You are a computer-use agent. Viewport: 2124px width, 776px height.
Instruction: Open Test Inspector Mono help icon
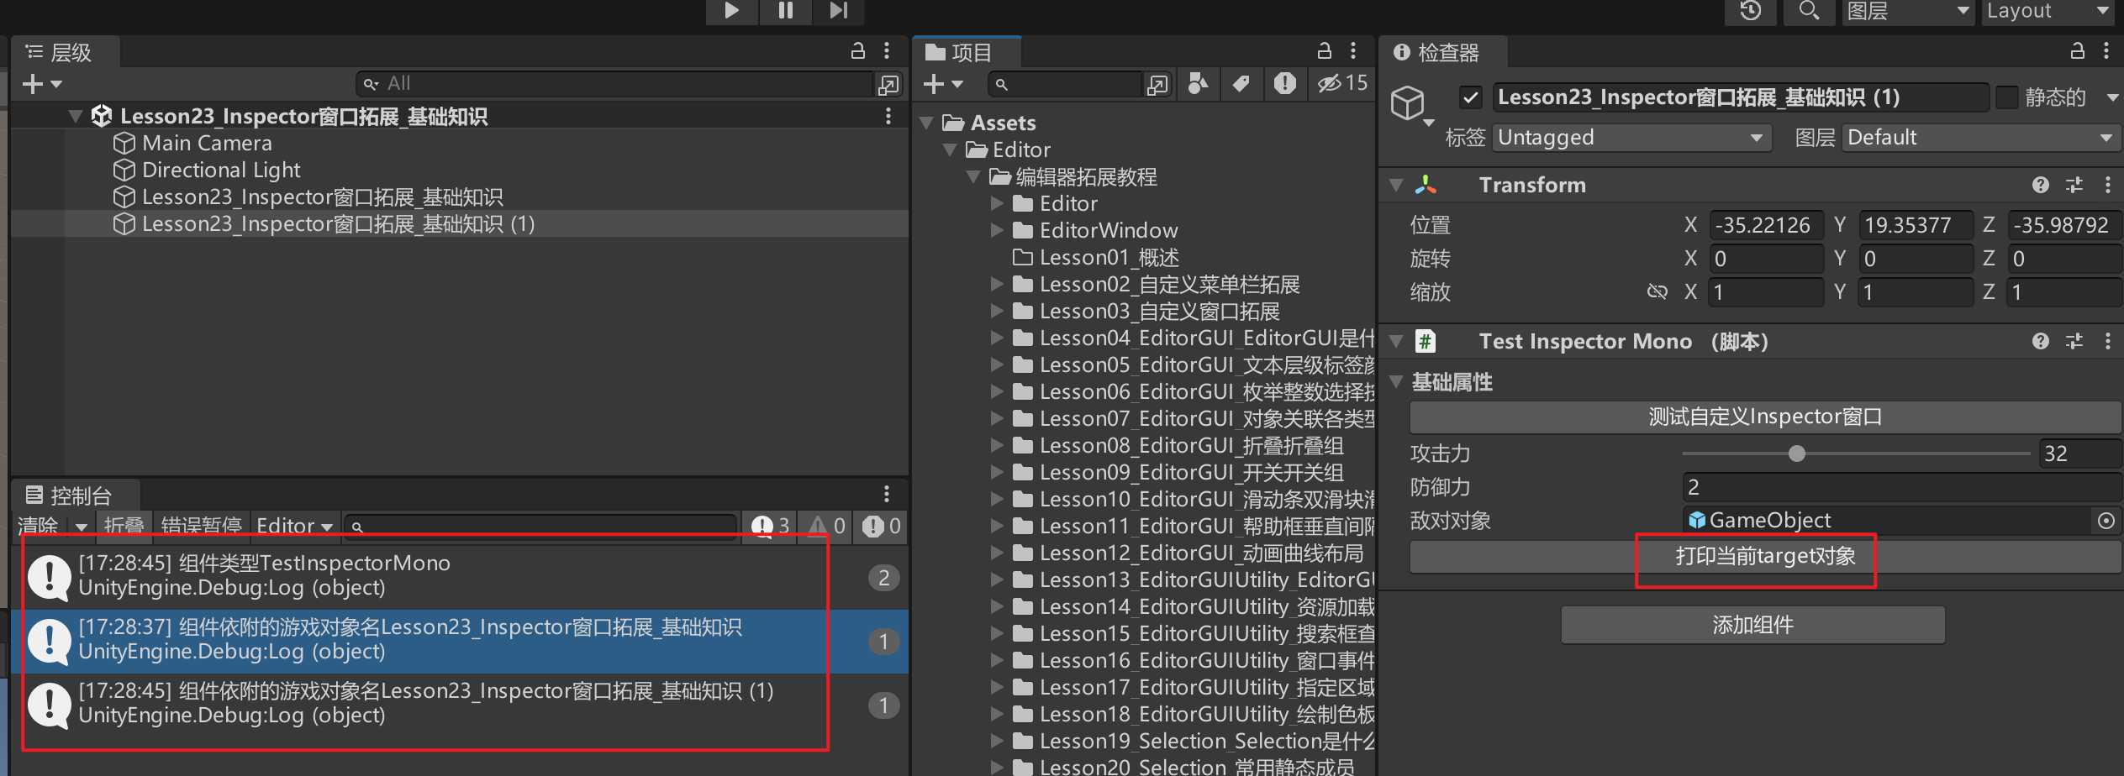pyautogui.click(x=2040, y=341)
